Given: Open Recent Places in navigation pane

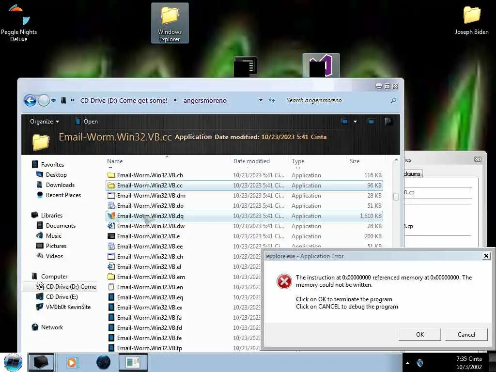Looking at the screenshot, I should tap(59, 195).
